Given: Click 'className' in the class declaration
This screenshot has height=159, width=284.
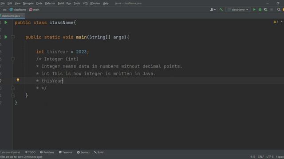Looking at the screenshot, I should [x=61, y=23].
